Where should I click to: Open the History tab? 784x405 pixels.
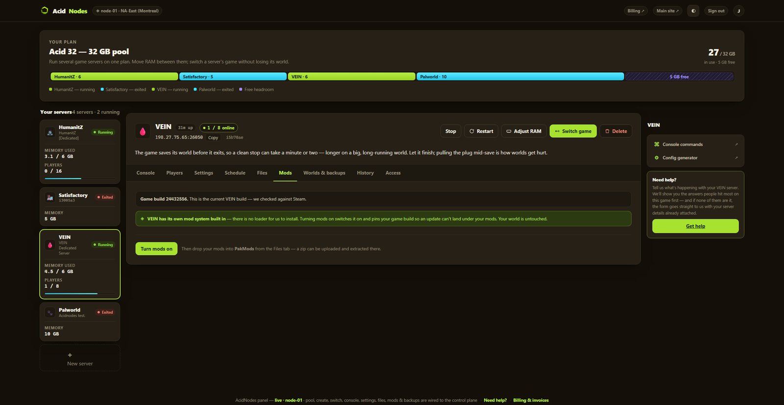click(365, 173)
